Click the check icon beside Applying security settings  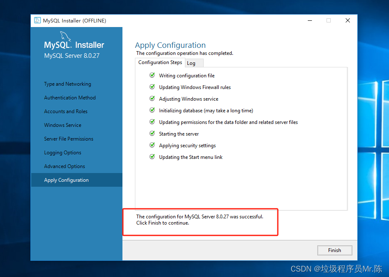(x=152, y=145)
